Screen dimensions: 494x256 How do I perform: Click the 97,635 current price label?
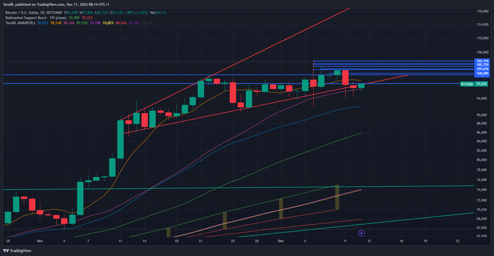tap(482, 84)
